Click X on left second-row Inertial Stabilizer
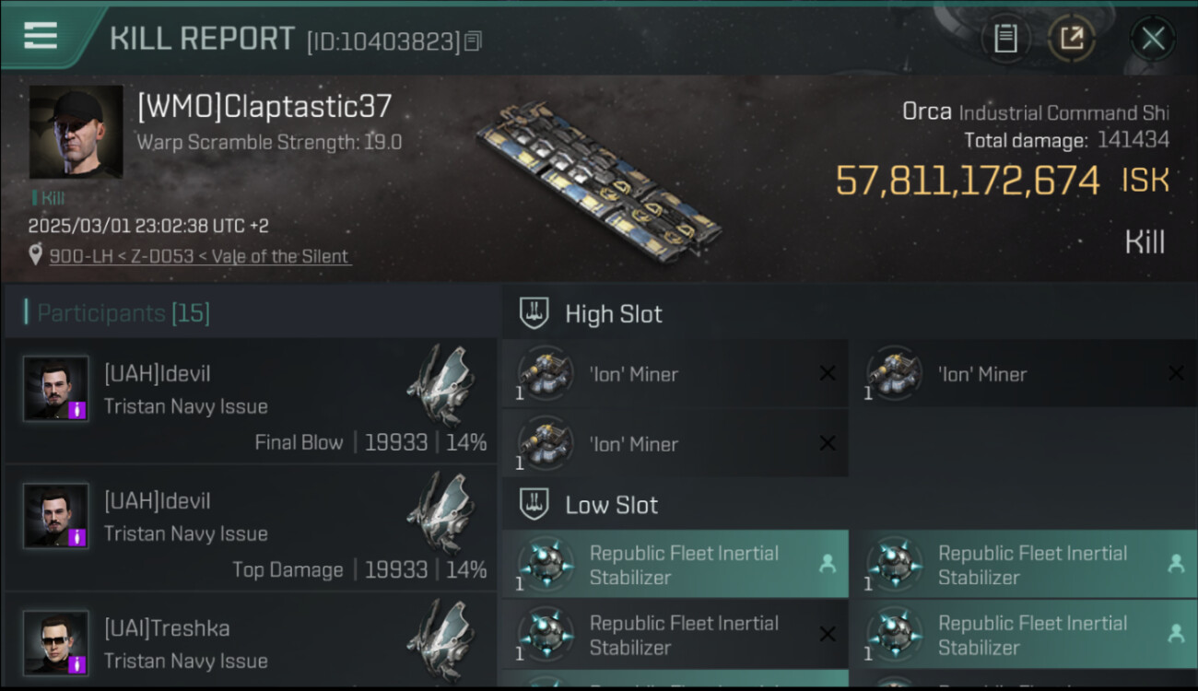Screen dimensions: 1198x691 (828, 634)
